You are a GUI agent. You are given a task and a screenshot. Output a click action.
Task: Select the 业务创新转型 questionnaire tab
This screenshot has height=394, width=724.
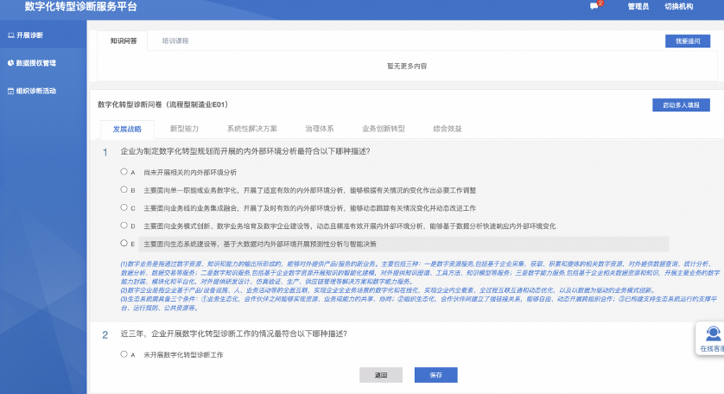point(384,129)
